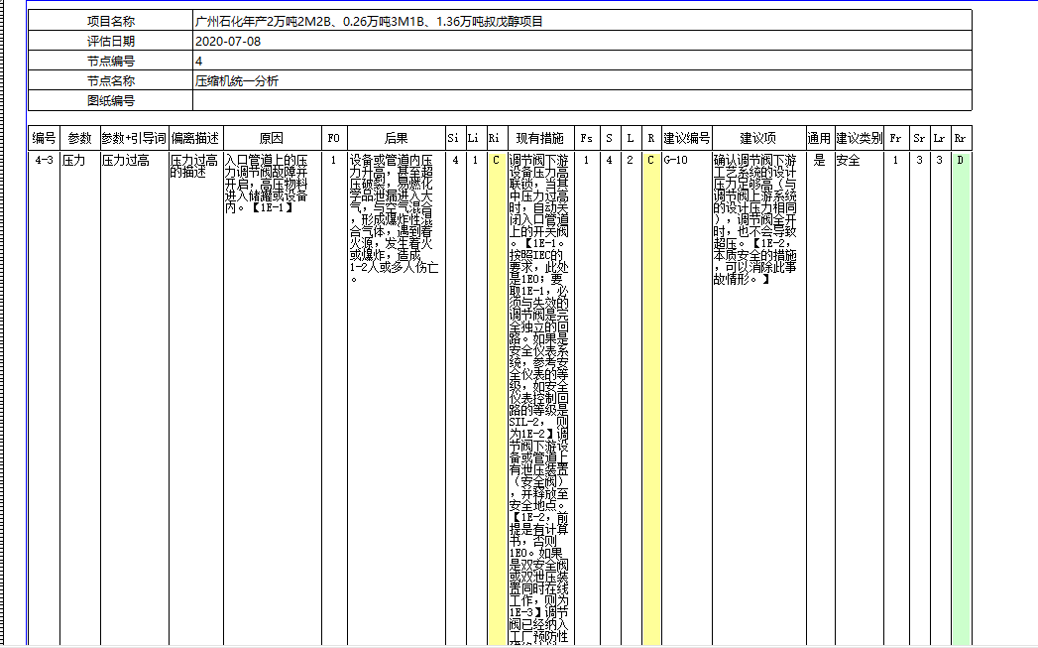Viewport: 1038px width, 648px height.
Task: Select the 节点编号 label cell
Action: coord(111,61)
